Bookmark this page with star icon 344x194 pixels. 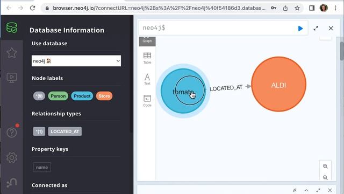[x=297, y=8]
